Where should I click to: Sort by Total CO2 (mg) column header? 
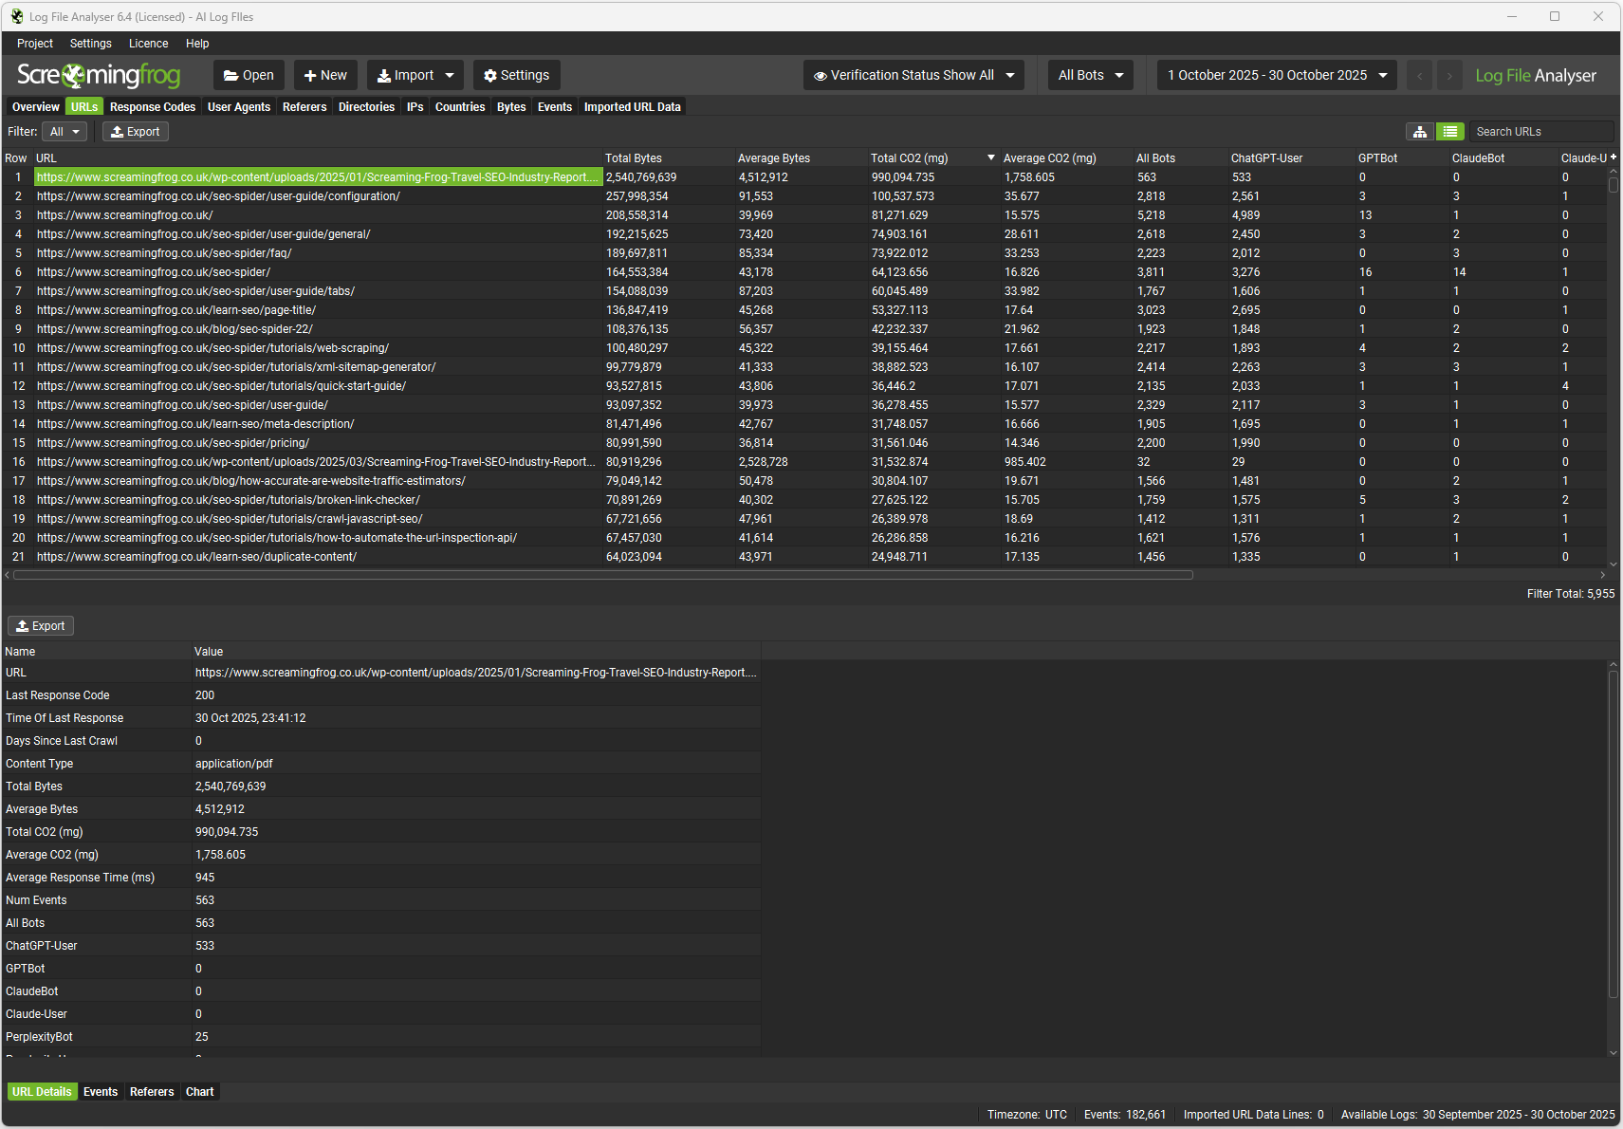909,158
